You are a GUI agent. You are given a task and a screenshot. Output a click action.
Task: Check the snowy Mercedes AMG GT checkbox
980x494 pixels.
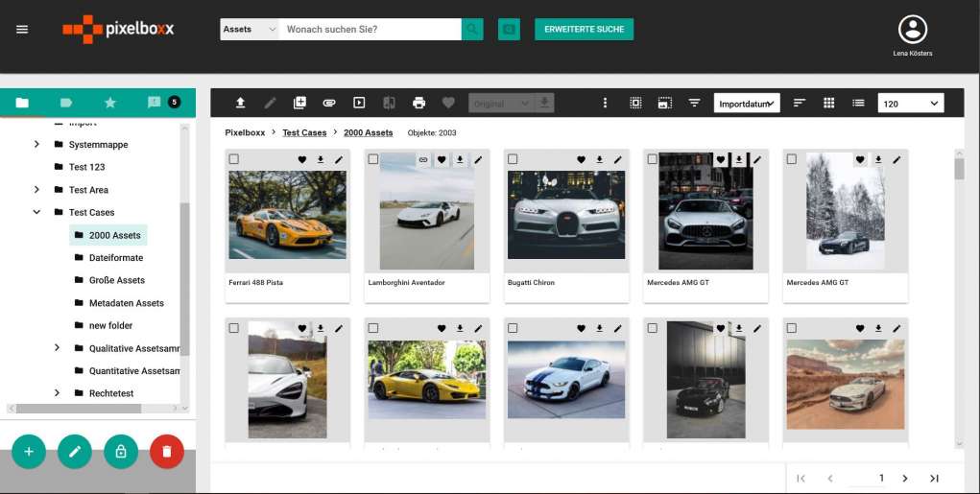[x=791, y=159]
